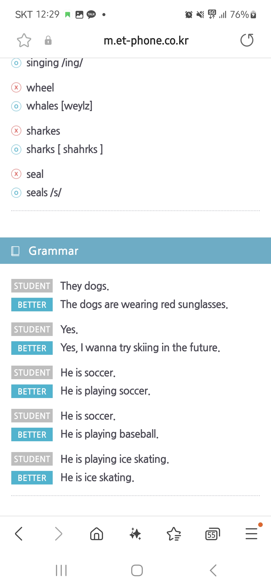Tap the lock security icon
The width and height of the screenshot is (271, 588).
pos(48,40)
